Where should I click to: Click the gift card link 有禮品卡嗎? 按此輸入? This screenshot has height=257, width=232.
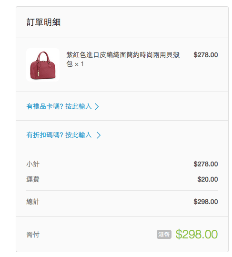pos(59,106)
